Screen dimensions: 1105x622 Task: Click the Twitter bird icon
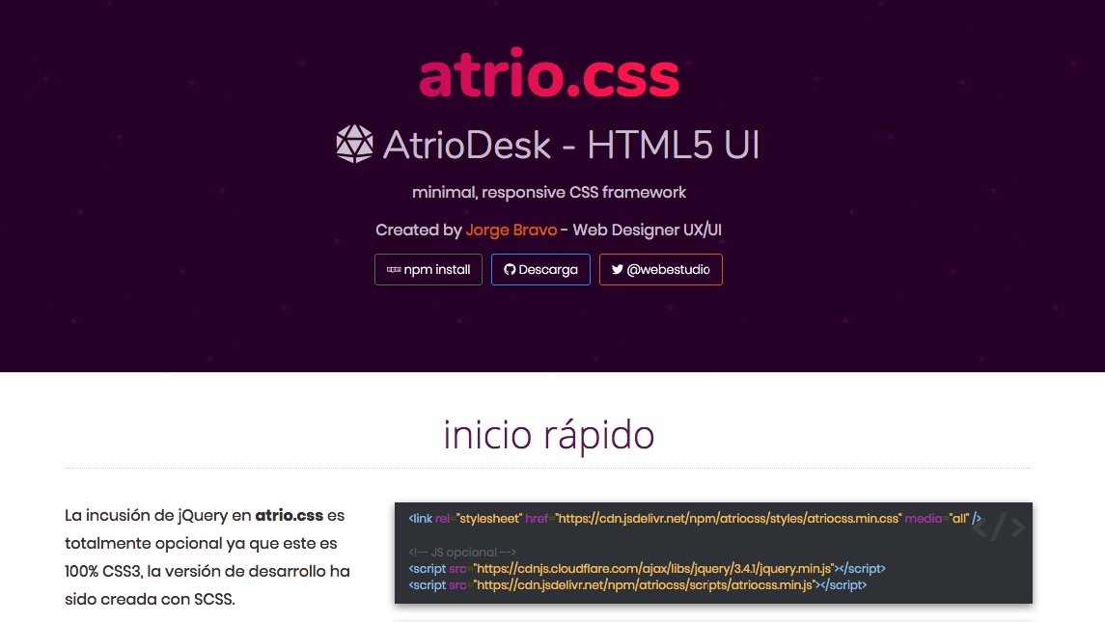click(x=618, y=270)
